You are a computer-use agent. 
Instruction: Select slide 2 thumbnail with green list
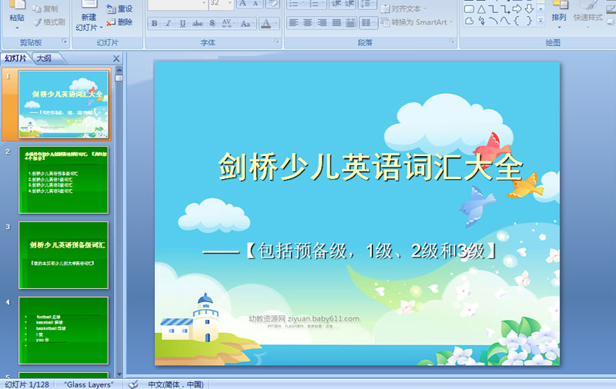click(x=63, y=180)
